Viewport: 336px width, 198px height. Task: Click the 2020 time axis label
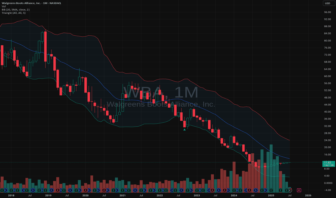pyautogui.click(x=85, y=195)
